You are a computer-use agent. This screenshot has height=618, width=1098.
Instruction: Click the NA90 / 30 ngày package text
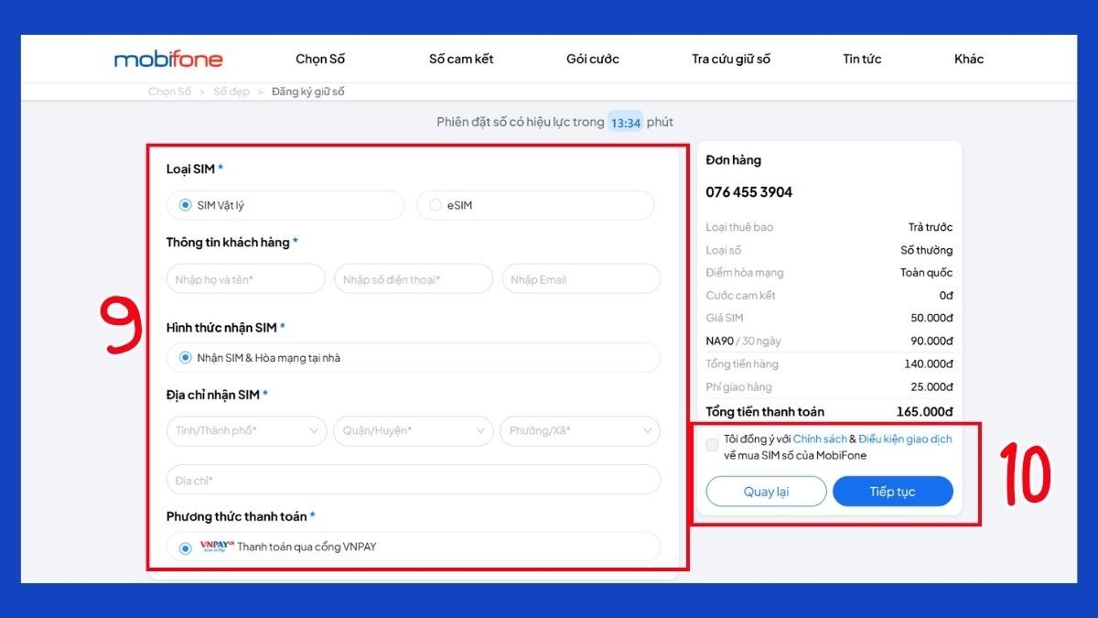(744, 341)
